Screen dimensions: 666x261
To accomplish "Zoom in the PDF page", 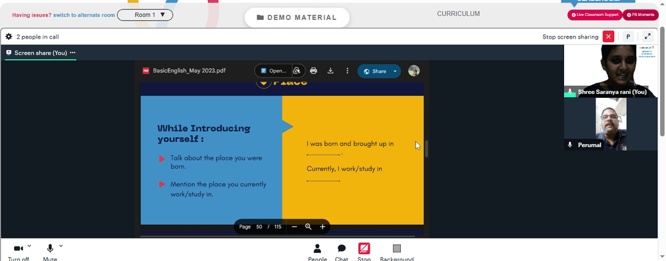I will (322, 226).
